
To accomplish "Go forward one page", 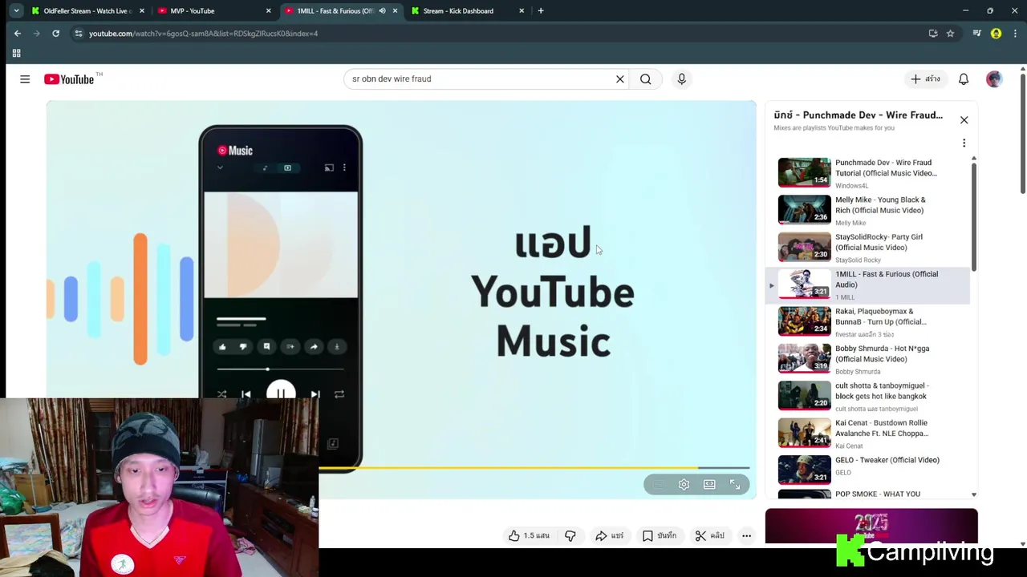I will pos(37,34).
